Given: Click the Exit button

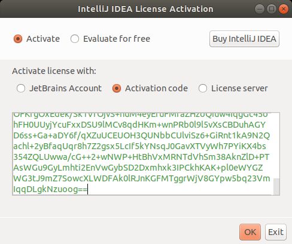Looking at the screenshot, I should pos(276,232).
